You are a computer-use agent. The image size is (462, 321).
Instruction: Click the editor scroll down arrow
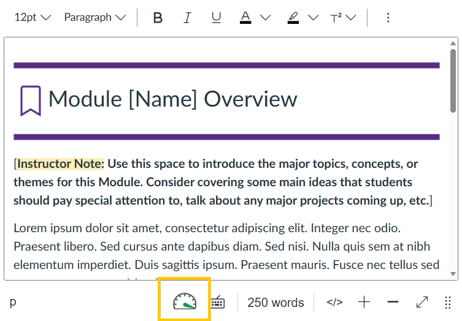point(453,274)
